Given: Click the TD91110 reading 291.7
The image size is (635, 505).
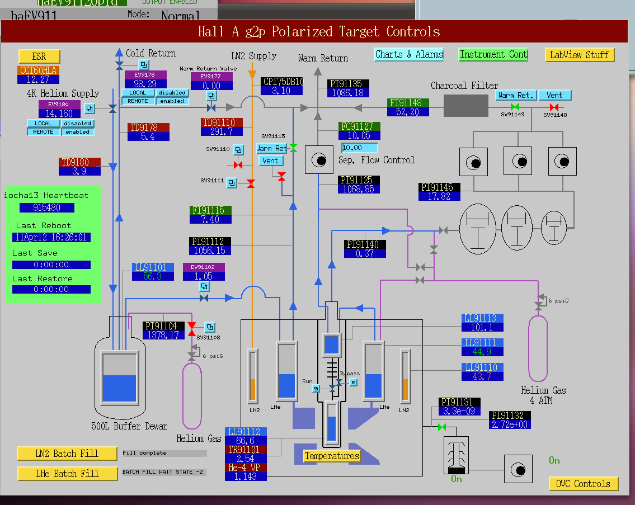Looking at the screenshot, I should pos(222,131).
